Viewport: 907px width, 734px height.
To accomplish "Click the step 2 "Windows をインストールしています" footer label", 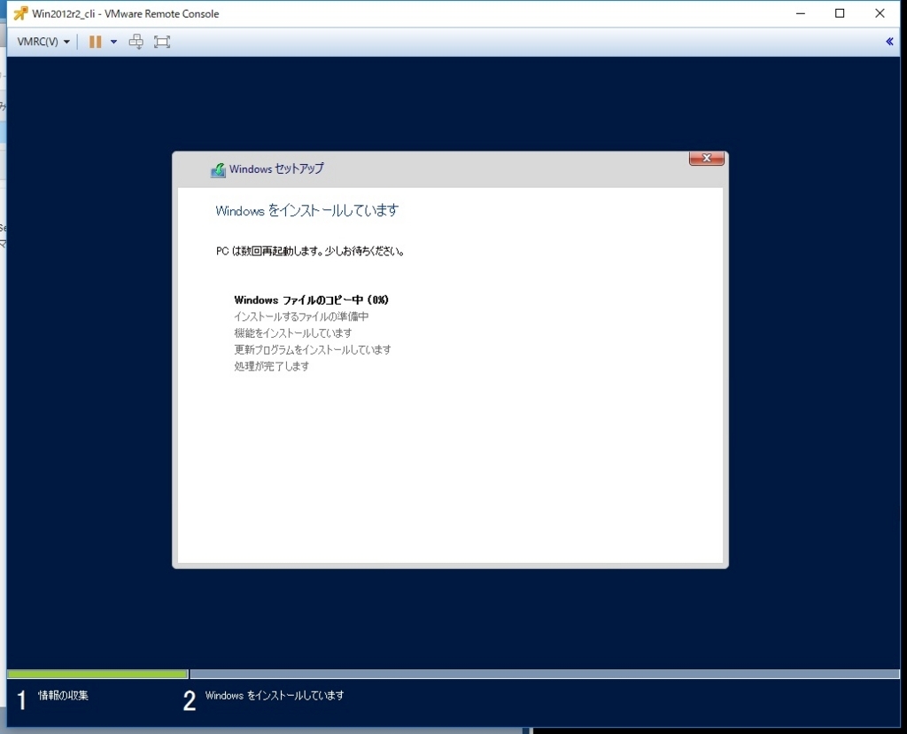I will (x=275, y=695).
